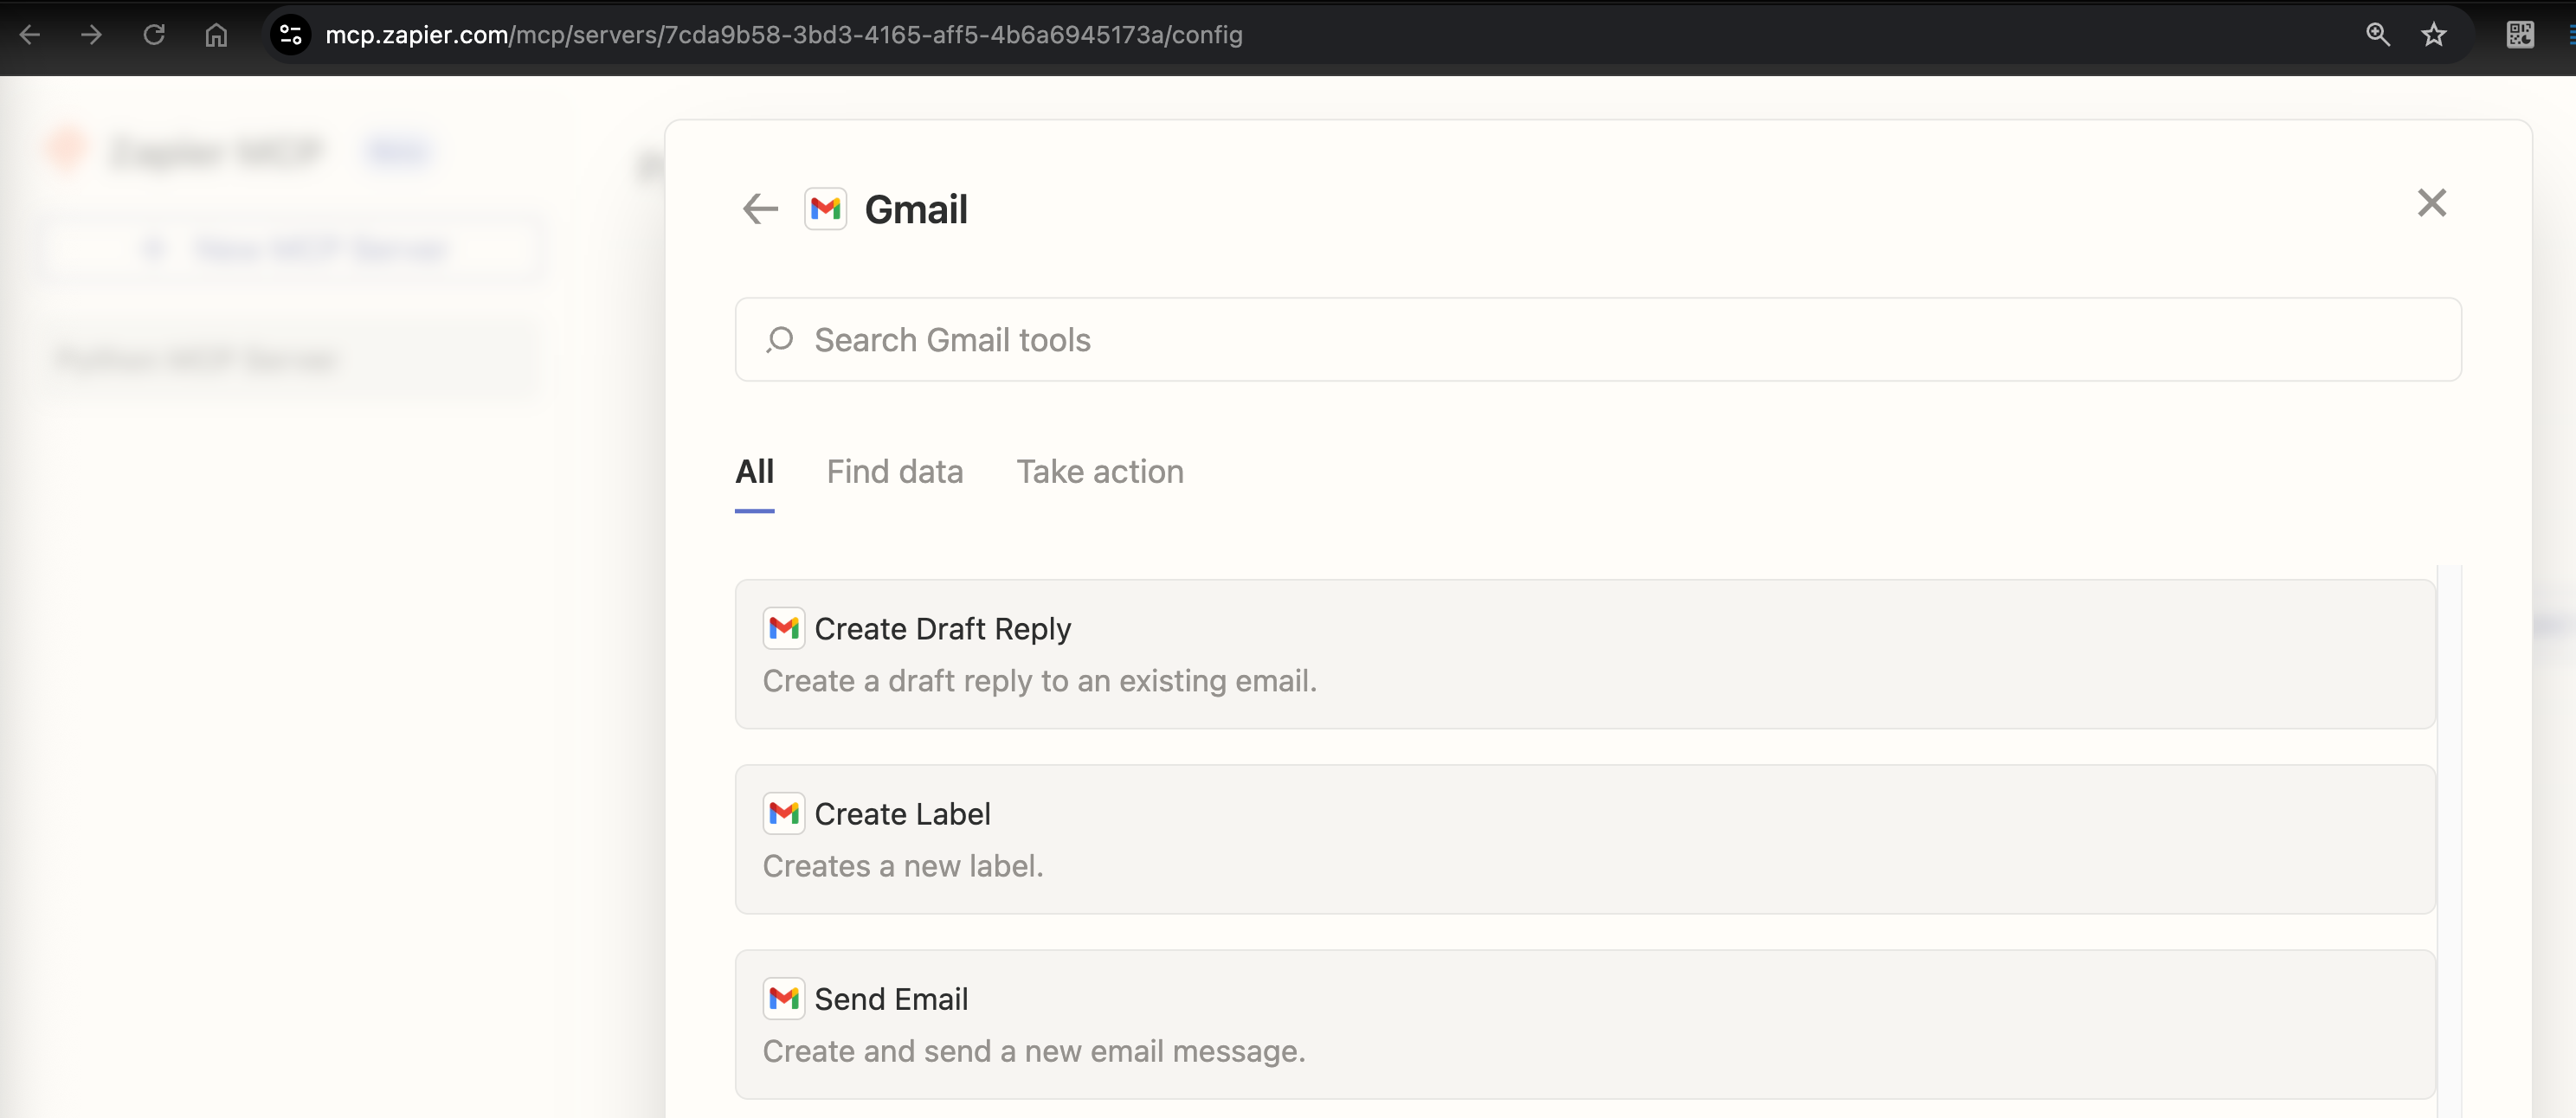Reload the current page
The width and height of the screenshot is (2576, 1118).
(x=154, y=35)
